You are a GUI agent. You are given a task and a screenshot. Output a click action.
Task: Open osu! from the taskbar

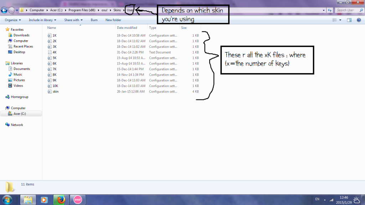[x=77, y=200]
